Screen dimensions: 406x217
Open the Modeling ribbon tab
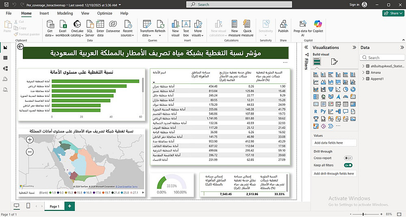point(65,13)
